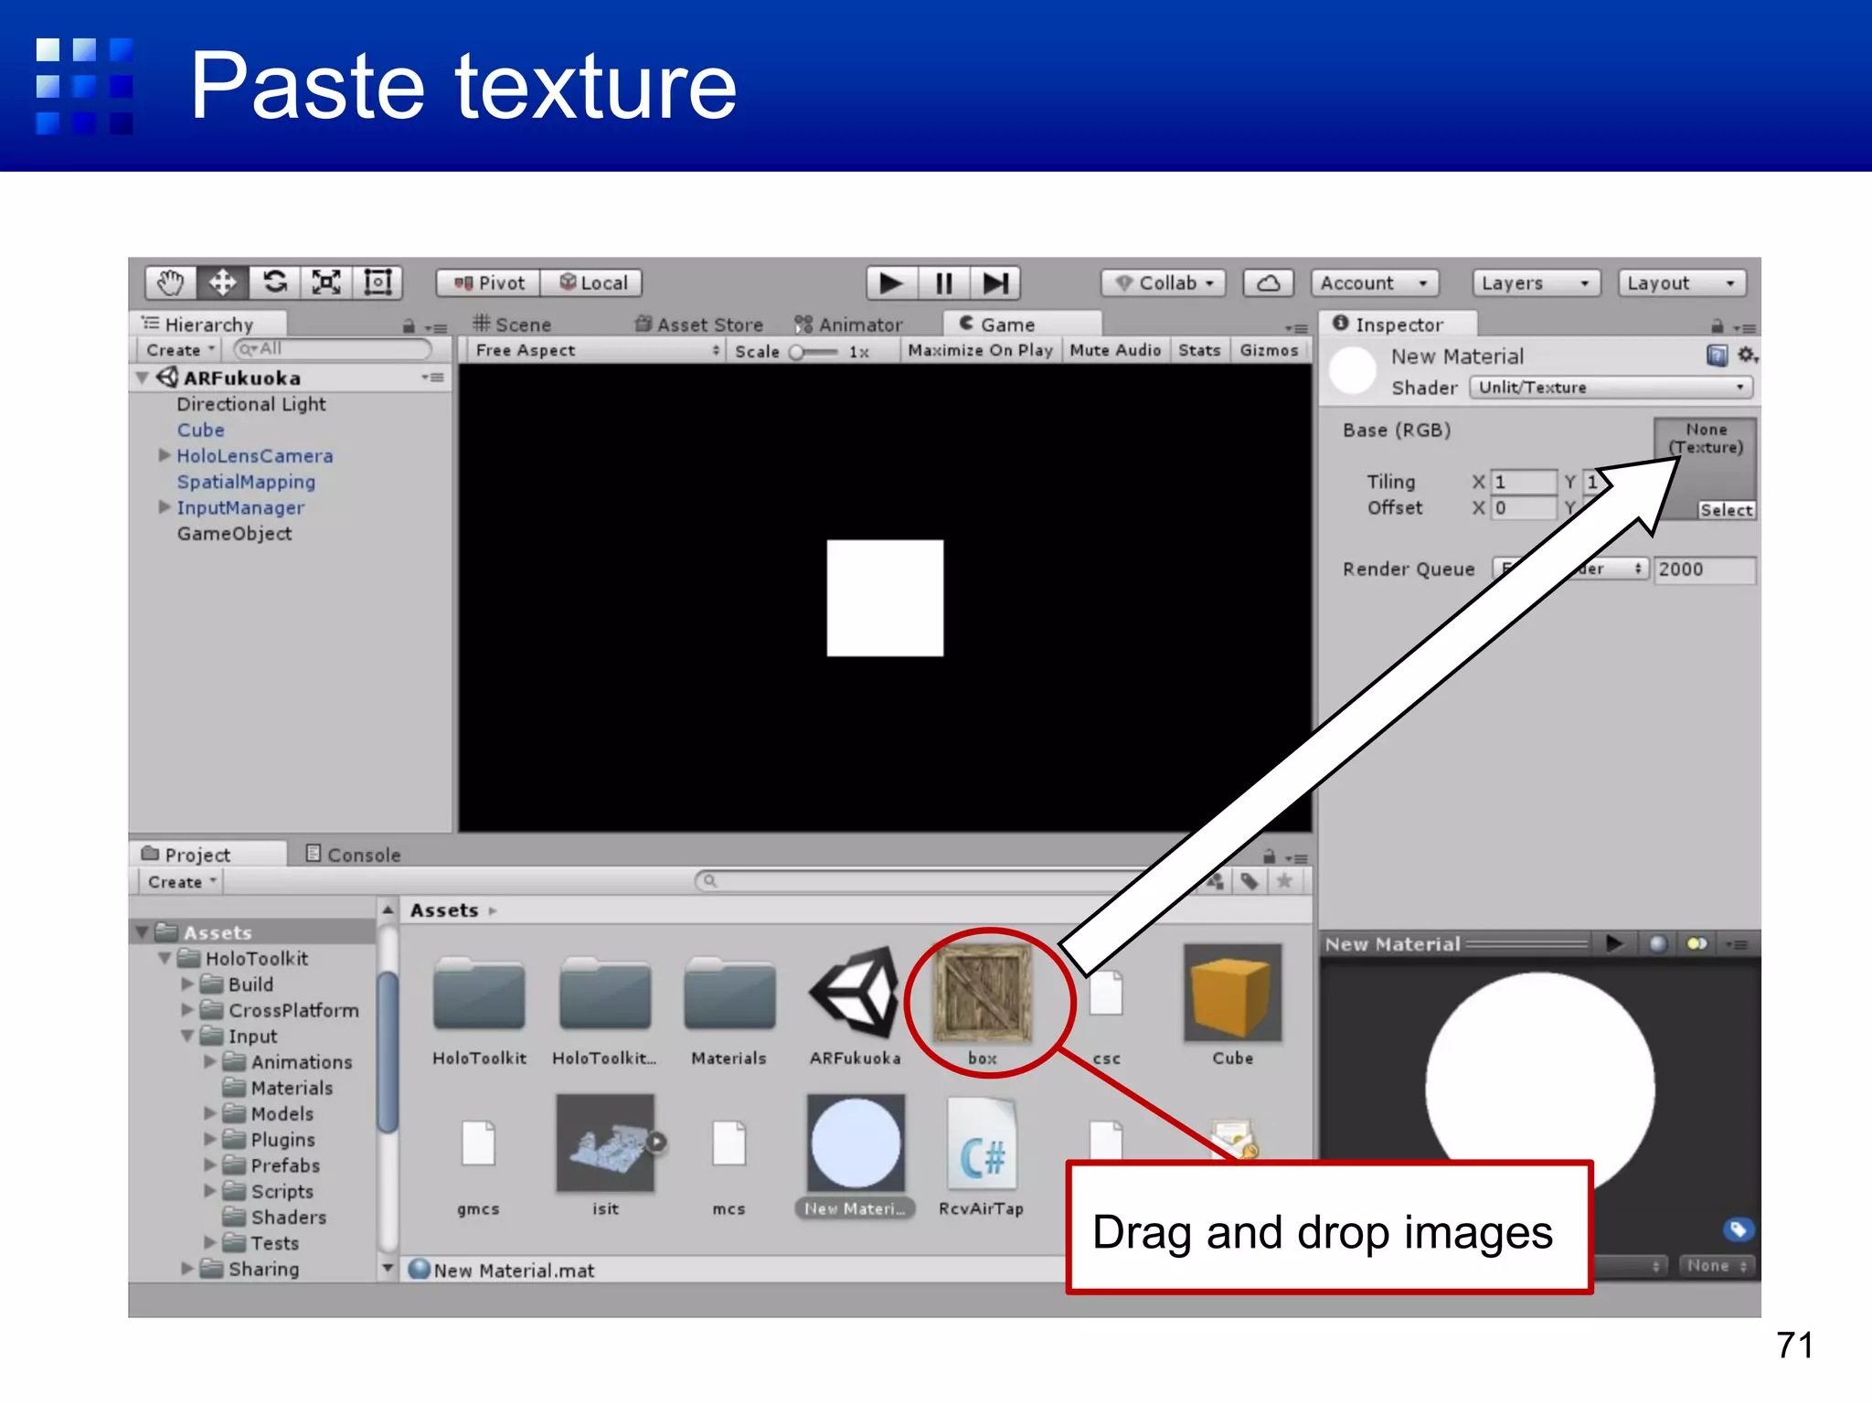This screenshot has width=1872, height=1404.
Task: Open the Shader Unlit/Texture dropdown
Action: click(1611, 388)
